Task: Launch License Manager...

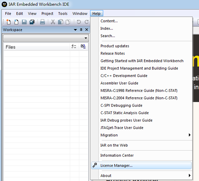Action: point(141,165)
